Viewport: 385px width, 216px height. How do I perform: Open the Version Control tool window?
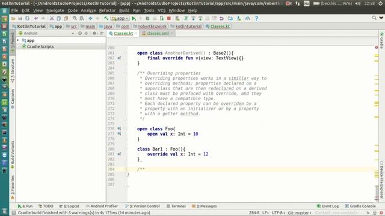[x=143, y=206]
